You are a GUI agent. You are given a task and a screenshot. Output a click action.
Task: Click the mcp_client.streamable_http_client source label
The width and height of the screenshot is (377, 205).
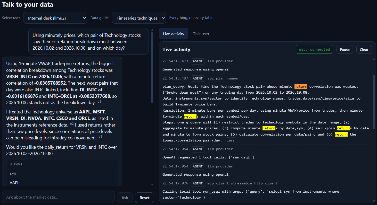(x=242, y=183)
